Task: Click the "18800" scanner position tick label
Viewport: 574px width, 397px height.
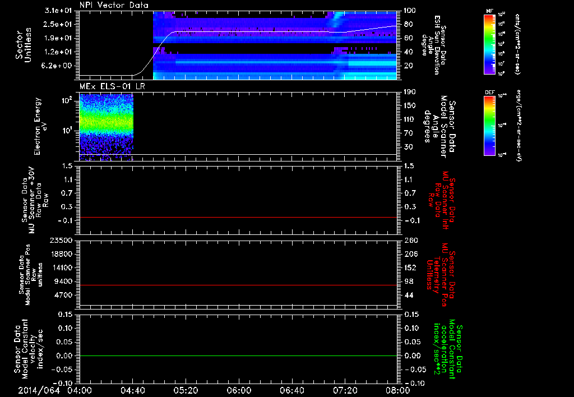Action: 61,254
